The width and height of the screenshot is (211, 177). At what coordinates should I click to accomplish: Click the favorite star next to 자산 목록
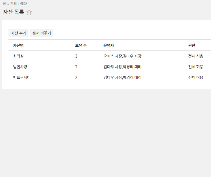(29, 12)
